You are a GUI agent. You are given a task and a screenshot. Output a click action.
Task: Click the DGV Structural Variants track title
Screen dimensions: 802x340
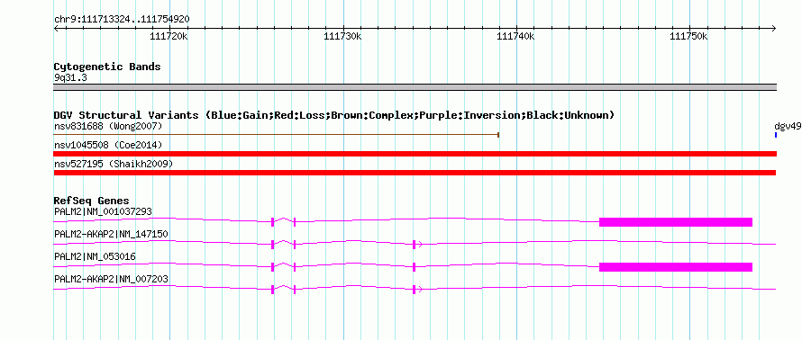pyautogui.click(x=334, y=115)
